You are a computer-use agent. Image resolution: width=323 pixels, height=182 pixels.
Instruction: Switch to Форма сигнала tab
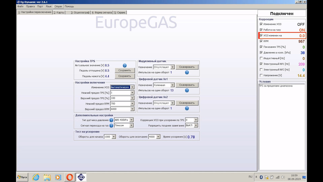102,12
